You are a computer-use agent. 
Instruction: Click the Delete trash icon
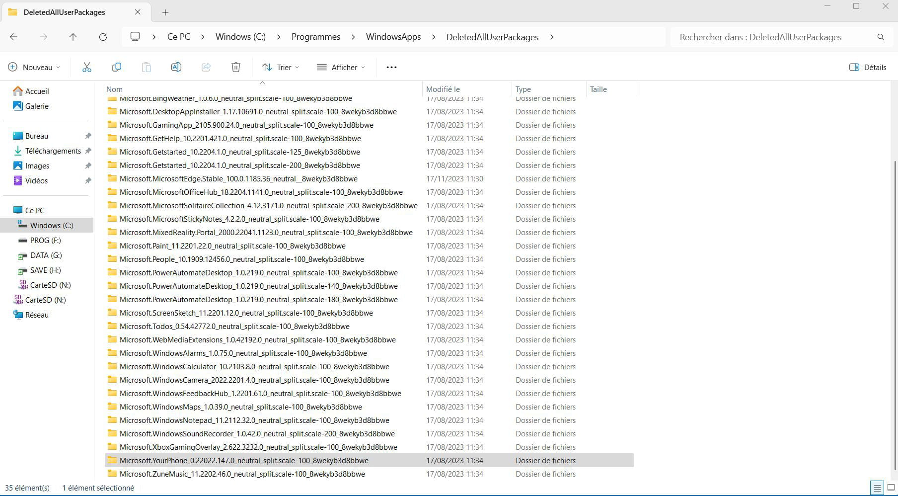[236, 67]
